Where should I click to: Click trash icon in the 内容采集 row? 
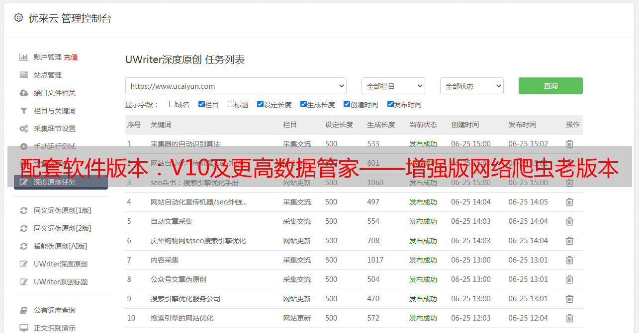click(569, 260)
